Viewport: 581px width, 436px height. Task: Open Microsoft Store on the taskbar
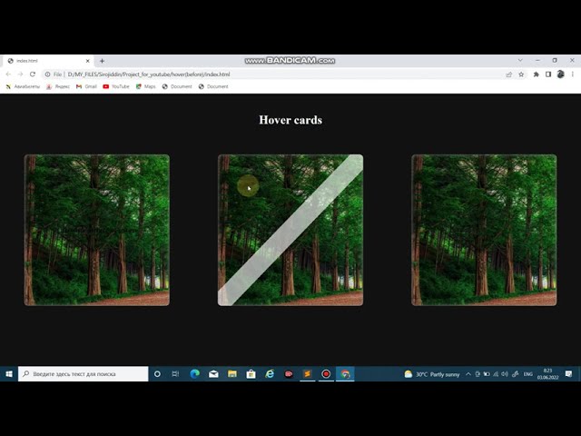click(251, 373)
